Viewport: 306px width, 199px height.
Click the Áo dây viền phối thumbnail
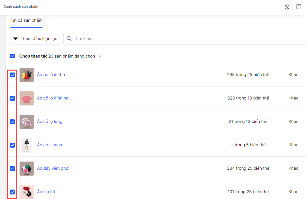point(26,168)
